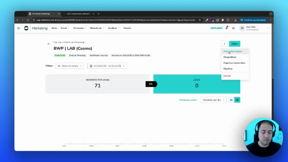
Task: Click the Botão de WhatsApp tag
Action: (77, 55)
